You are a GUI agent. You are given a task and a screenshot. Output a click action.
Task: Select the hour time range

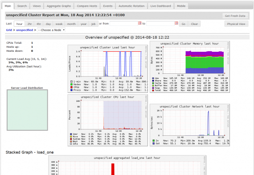[x=19, y=24]
